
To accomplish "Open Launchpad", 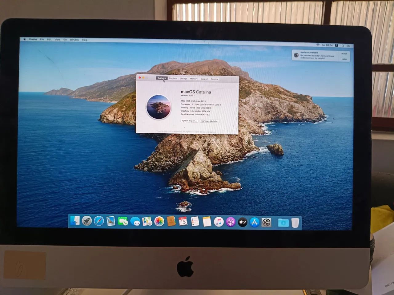I will pos(87,222).
